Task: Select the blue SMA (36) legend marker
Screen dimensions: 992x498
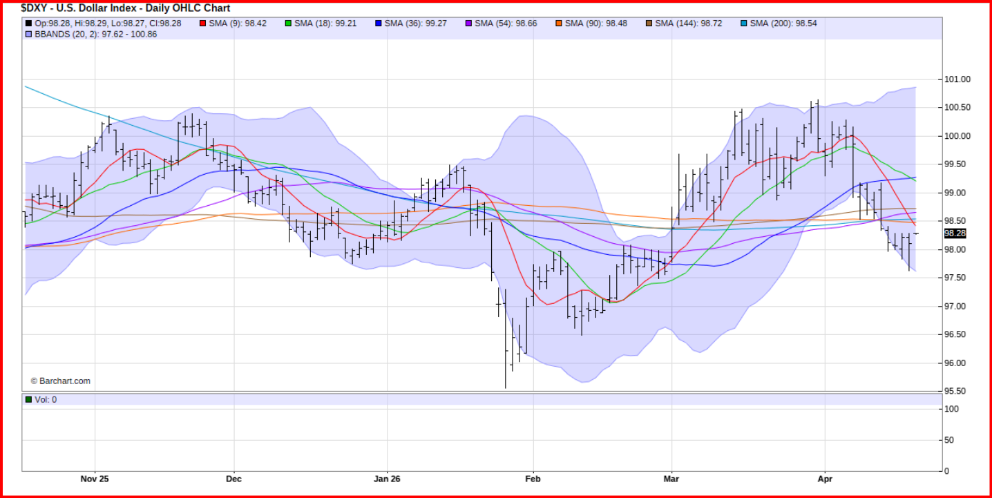Action: 379,23
